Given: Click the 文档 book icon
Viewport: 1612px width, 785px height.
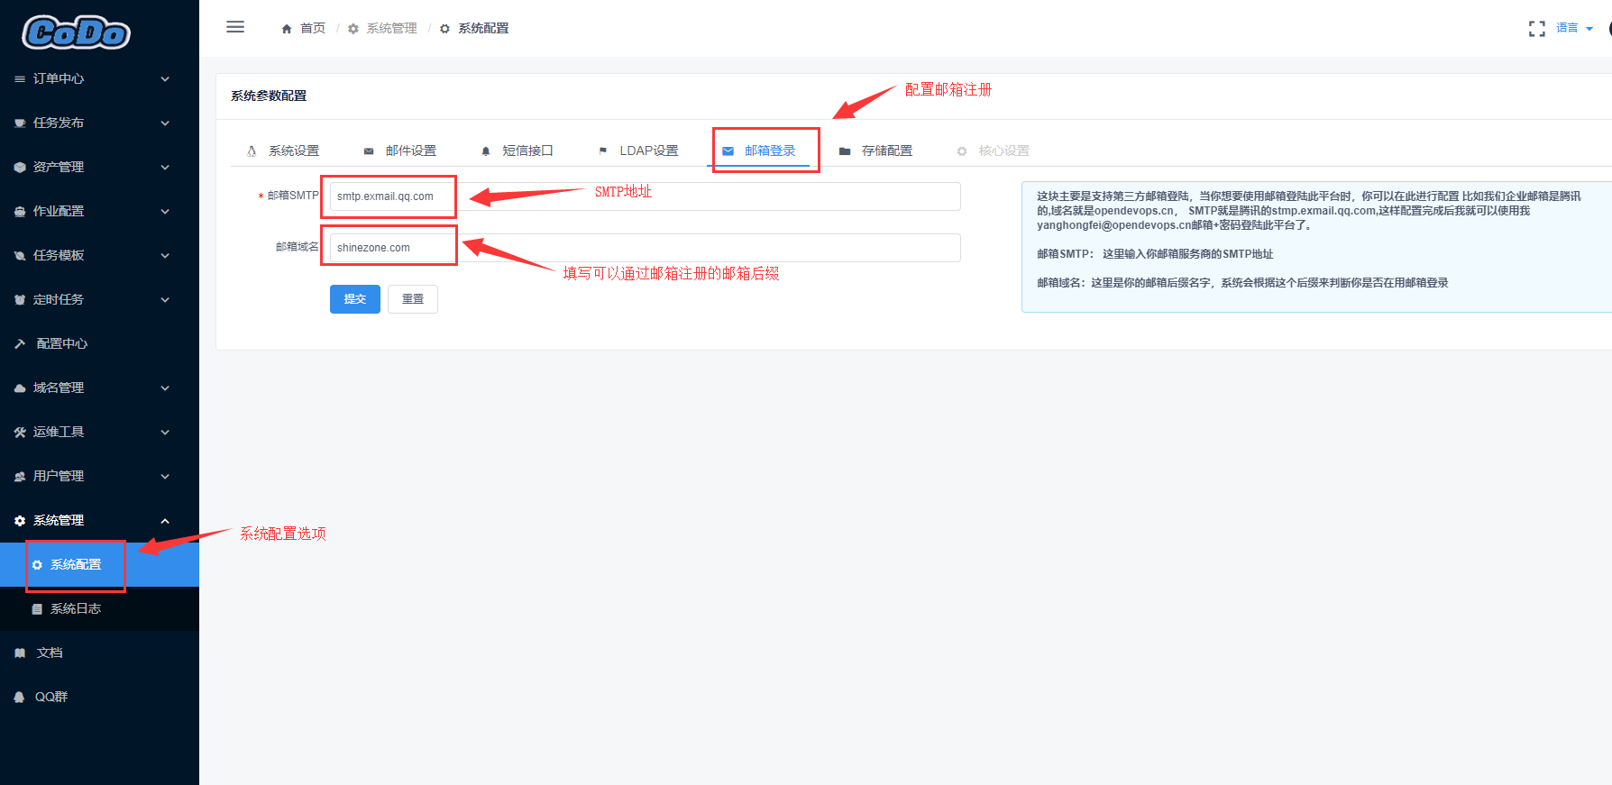Looking at the screenshot, I should 20,653.
